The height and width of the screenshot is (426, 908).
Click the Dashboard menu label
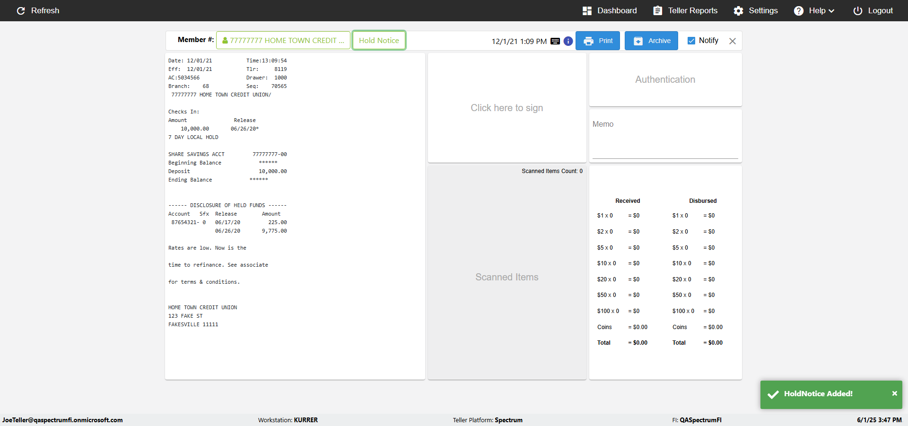coord(617,10)
